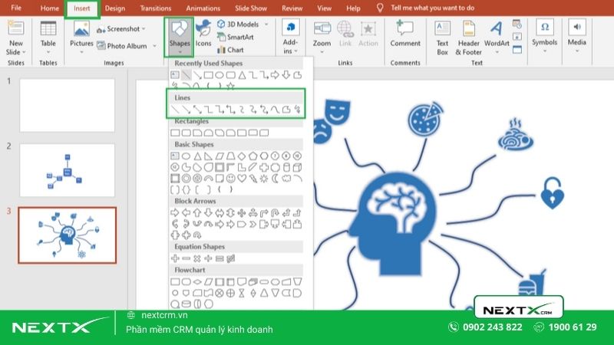Pick the Up Arrow in Block Arrows

[197, 213]
